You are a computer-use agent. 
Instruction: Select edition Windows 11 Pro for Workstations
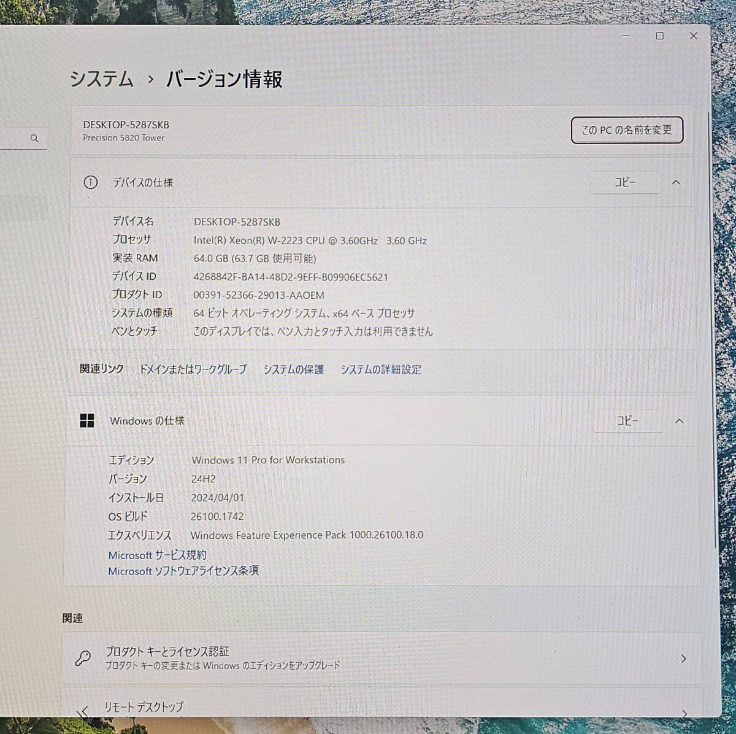[268, 460]
